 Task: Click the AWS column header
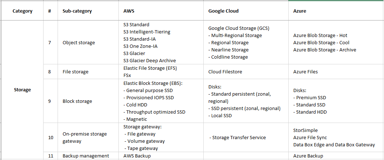[129, 11]
